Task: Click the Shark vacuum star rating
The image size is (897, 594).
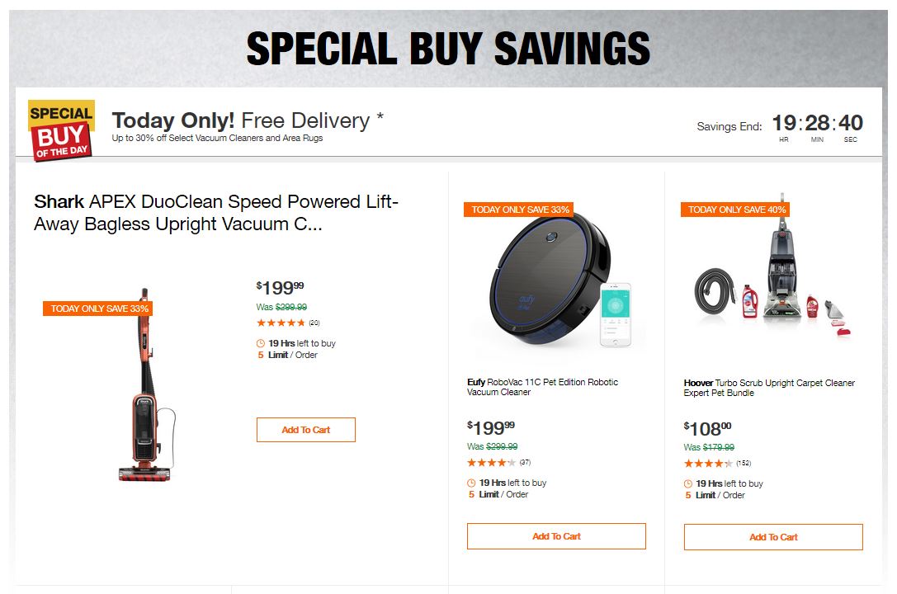Action: [281, 323]
